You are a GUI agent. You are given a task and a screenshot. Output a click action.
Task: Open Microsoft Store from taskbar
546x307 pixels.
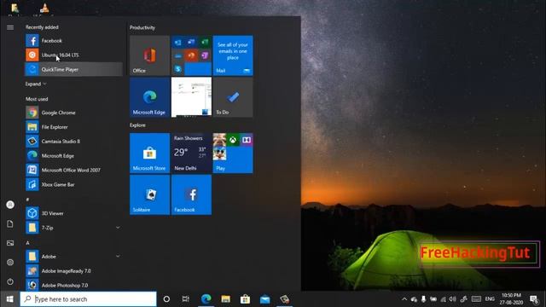[x=245, y=299]
